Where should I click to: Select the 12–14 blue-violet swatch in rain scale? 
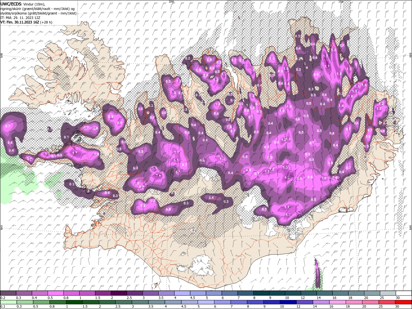[x=304, y=302]
